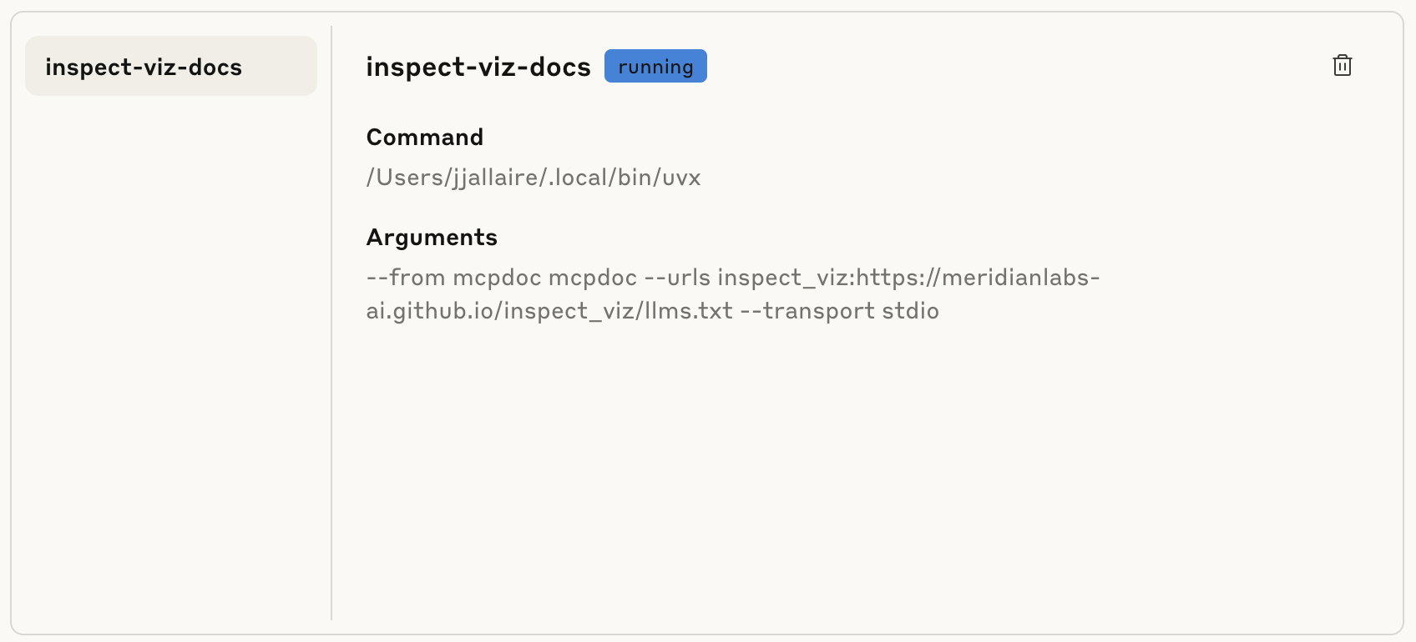Image resolution: width=1416 pixels, height=642 pixels.
Task: Click the --urls flag in arguments
Action: pyautogui.click(x=677, y=278)
